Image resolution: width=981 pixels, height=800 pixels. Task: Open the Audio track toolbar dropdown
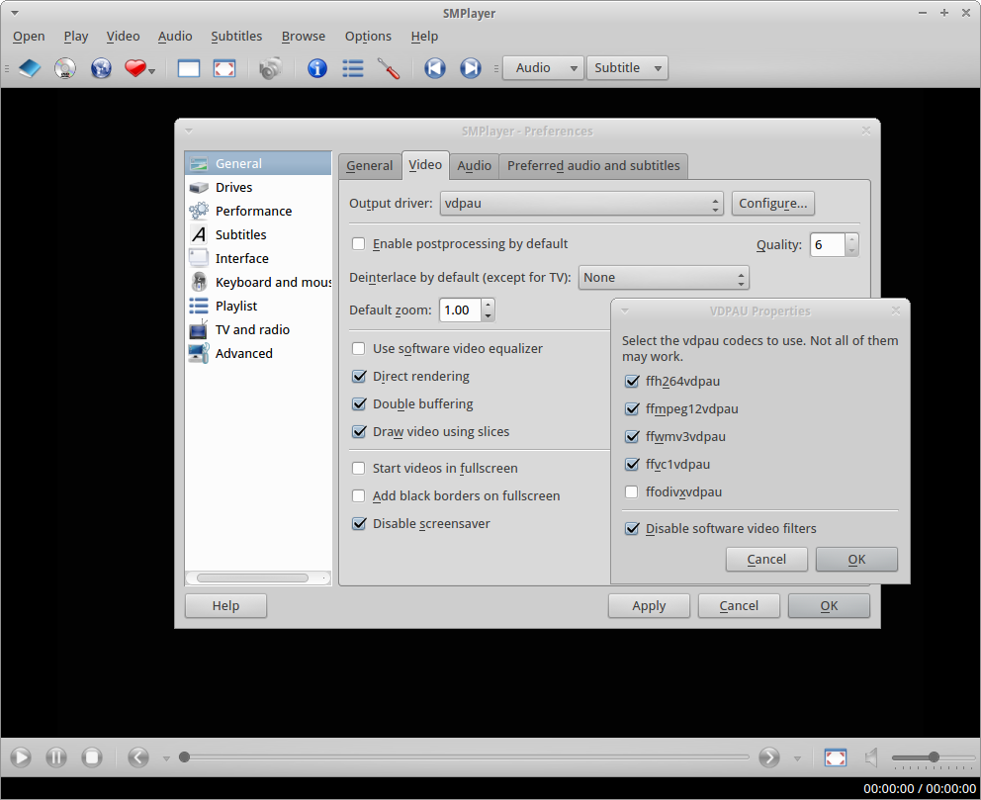pyautogui.click(x=543, y=68)
